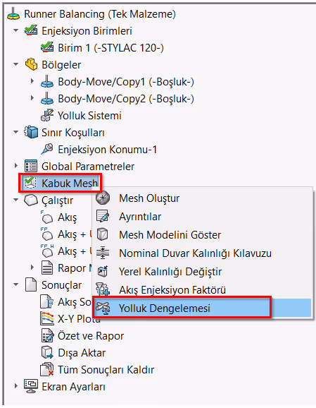
Task: Click the Dışa Aktar export icon
Action: pyautogui.click(x=47, y=352)
